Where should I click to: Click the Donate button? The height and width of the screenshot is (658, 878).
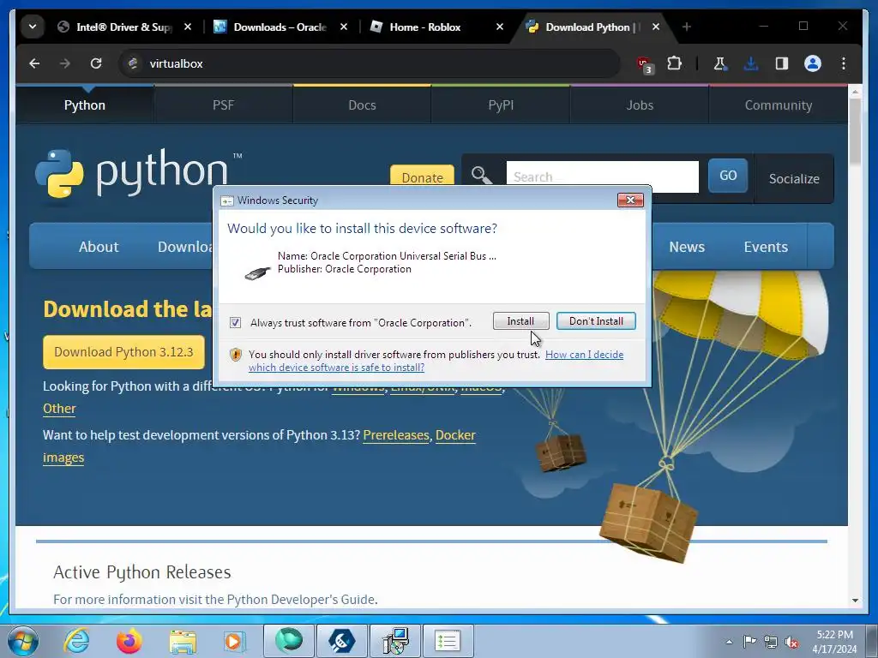(422, 176)
